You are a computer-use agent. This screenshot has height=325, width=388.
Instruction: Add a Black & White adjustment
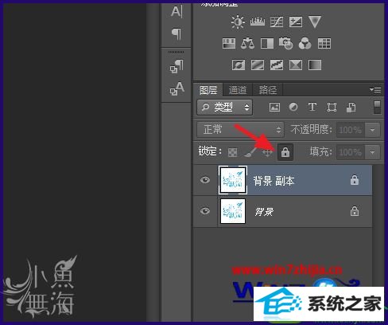pyautogui.click(x=267, y=43)
